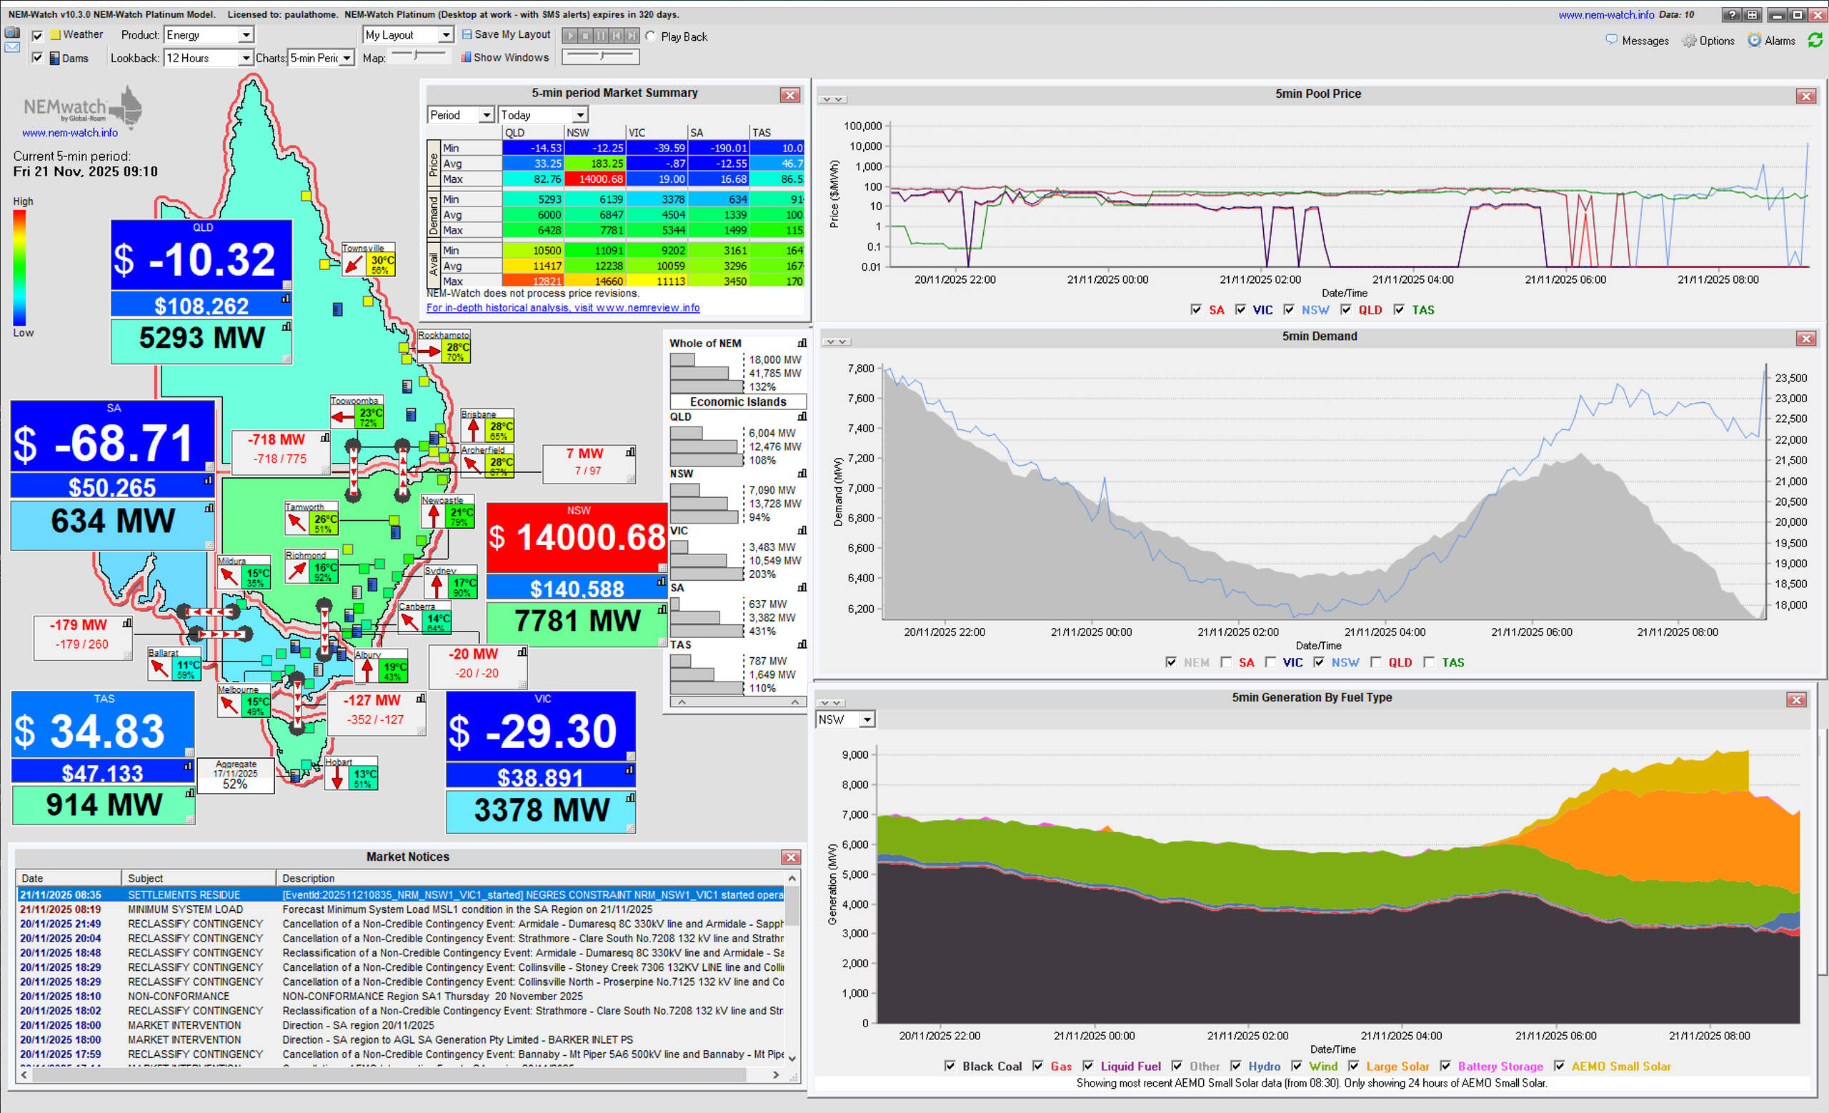The width and height of the screenshot is (1829, 1113).
Task: Click the camera snapshot icon
Action: click(x=12, y=33)
